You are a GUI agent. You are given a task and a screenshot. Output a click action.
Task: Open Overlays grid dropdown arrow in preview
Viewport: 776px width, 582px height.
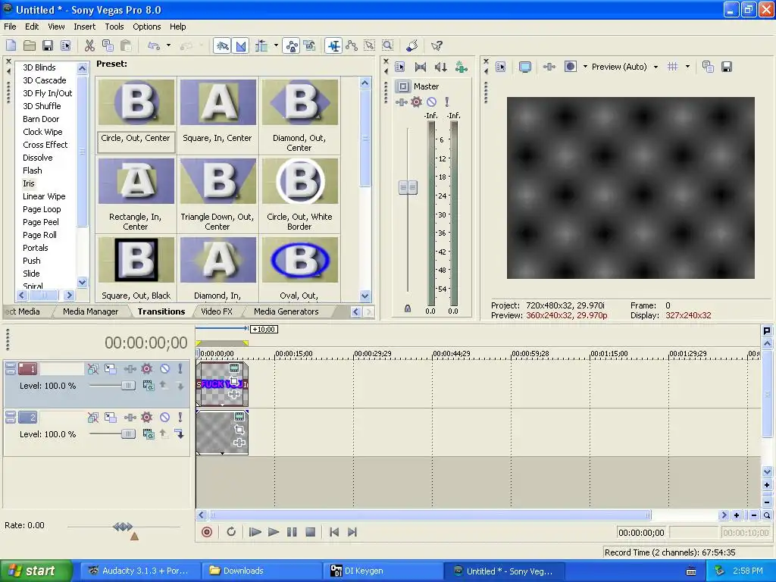[x=687, y=67]
